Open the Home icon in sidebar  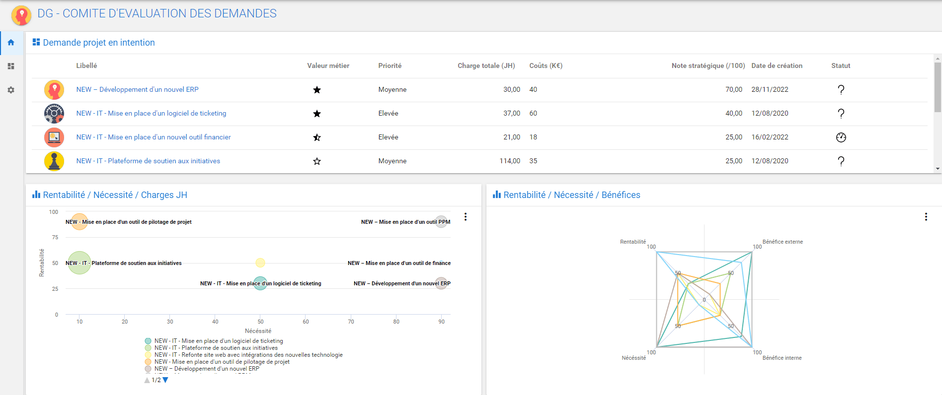click(11, 43)
